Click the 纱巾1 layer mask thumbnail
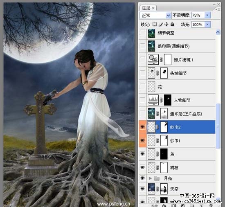 [x=164, y=140]
